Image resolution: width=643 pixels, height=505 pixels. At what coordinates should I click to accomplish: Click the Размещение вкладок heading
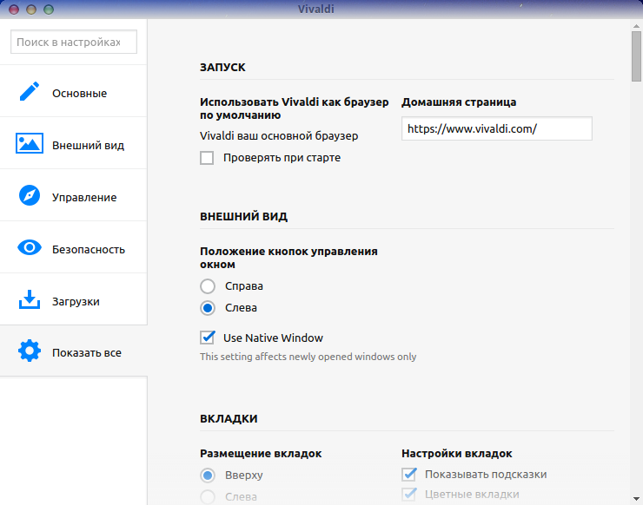pos(261,454)
